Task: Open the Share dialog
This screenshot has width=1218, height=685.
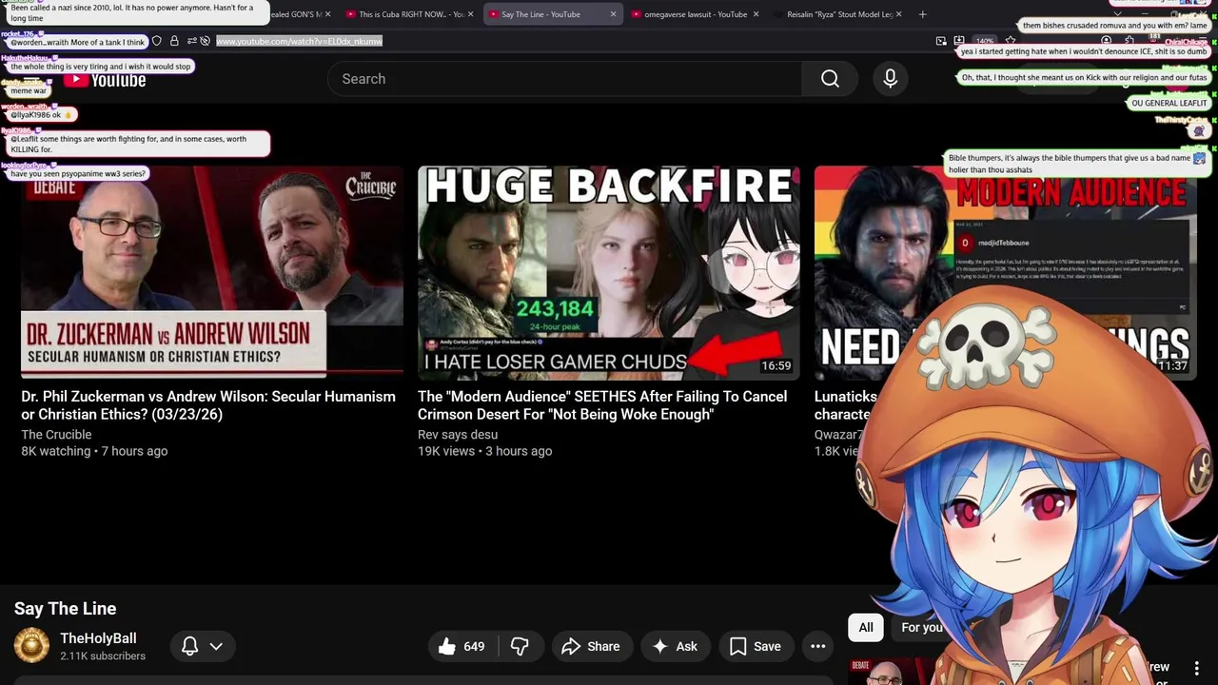Action: click(x=590, y=646)
